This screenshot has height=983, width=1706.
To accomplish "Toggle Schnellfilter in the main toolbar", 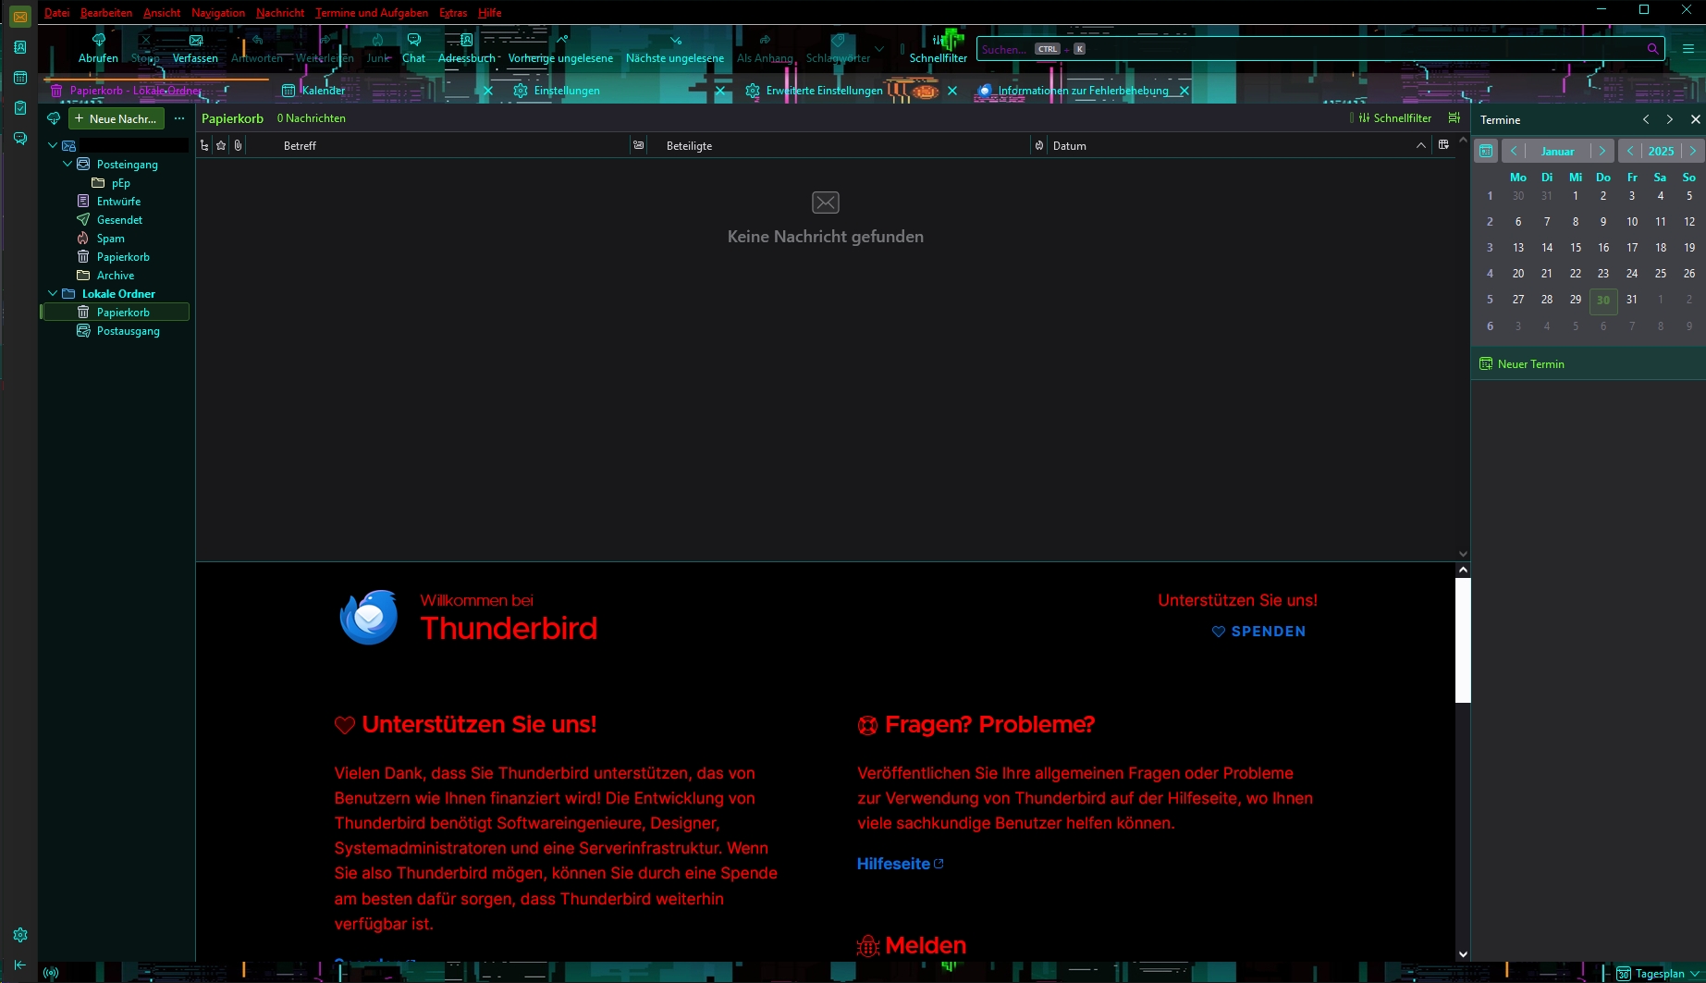I will pos(939,49).
